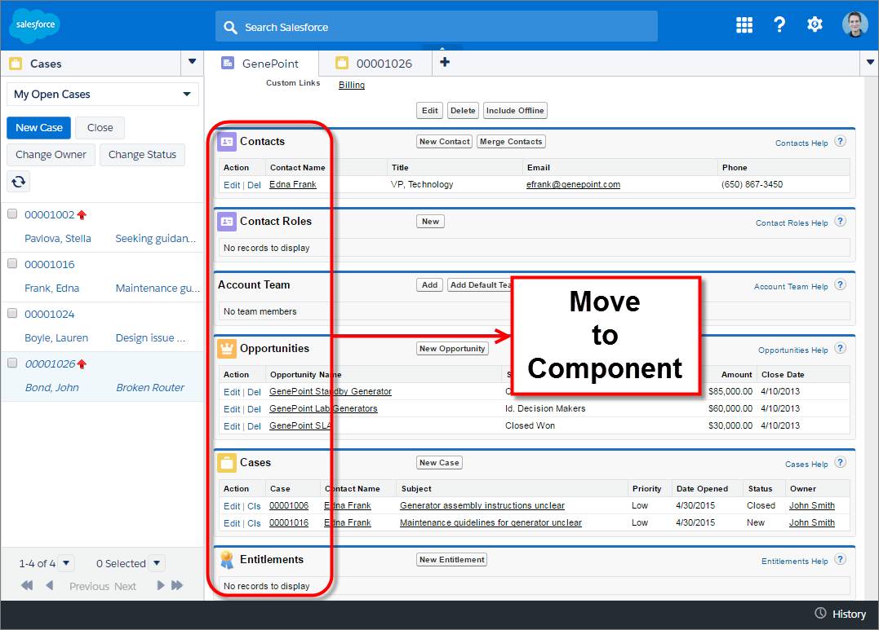This screenshot has height=630, width=879.
Task: Open Account Team Help question mark icon
Action: 840,285
